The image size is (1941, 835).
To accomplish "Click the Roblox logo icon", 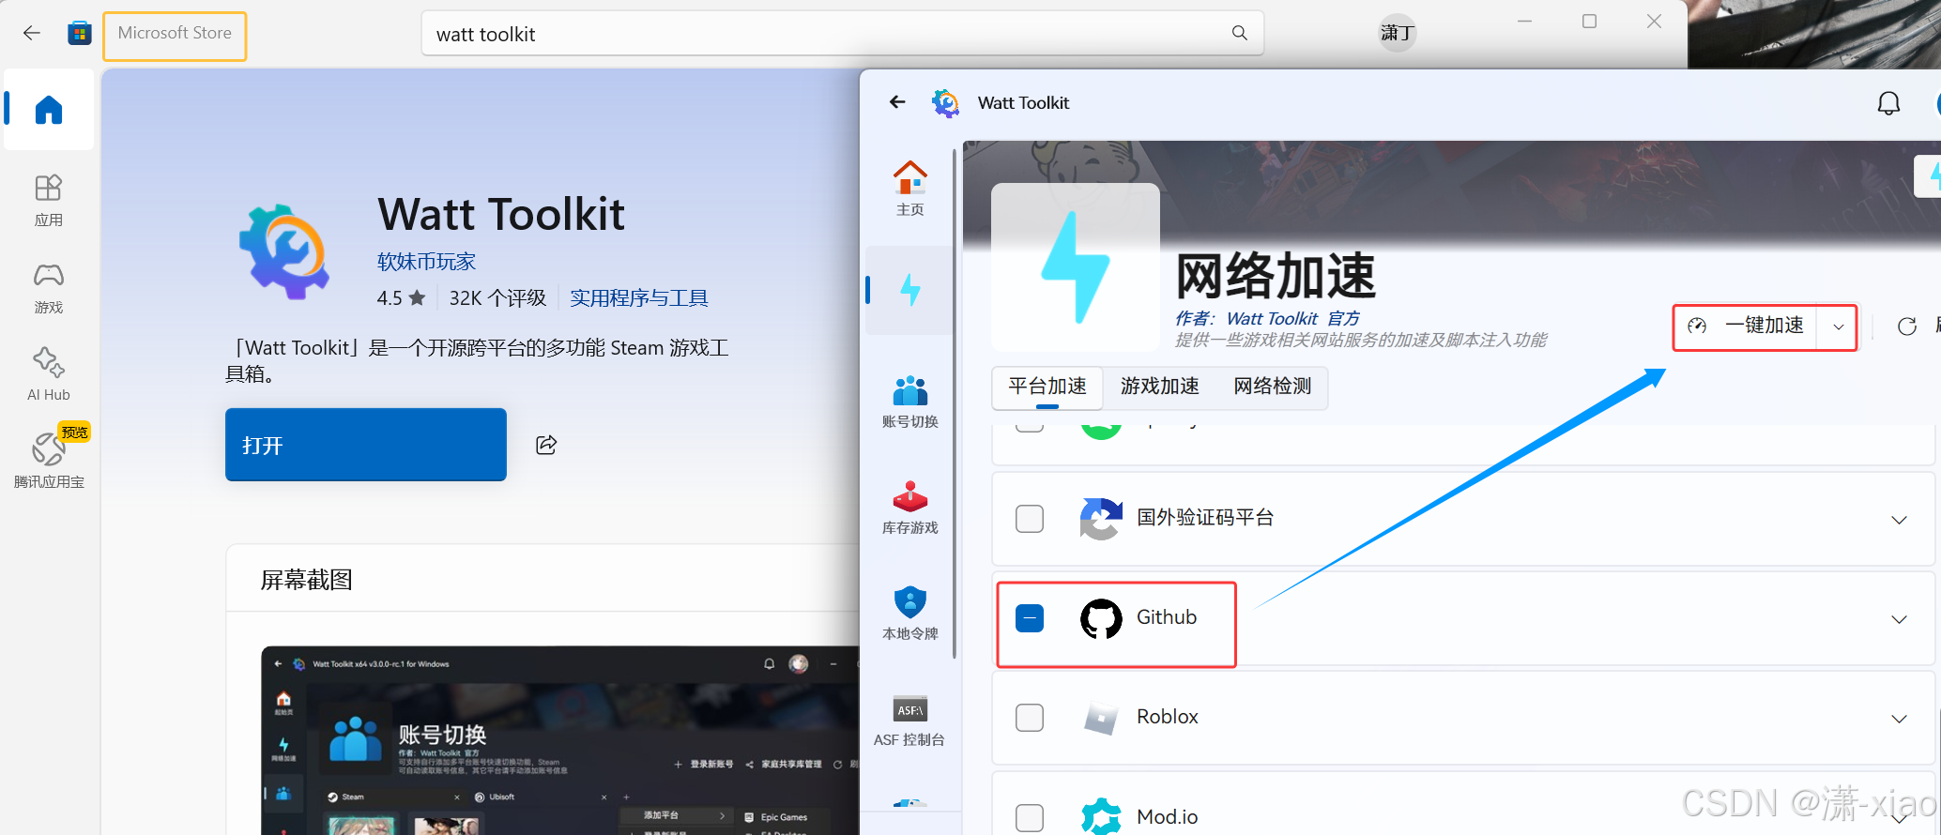I will (x=1101, y=718).
